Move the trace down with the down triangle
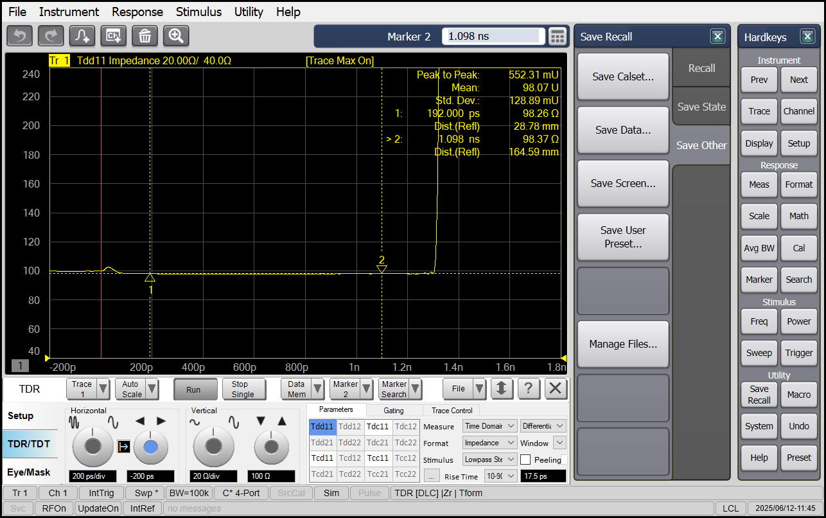The width and height of the screenshot is (826, 518). pos(260,422)
